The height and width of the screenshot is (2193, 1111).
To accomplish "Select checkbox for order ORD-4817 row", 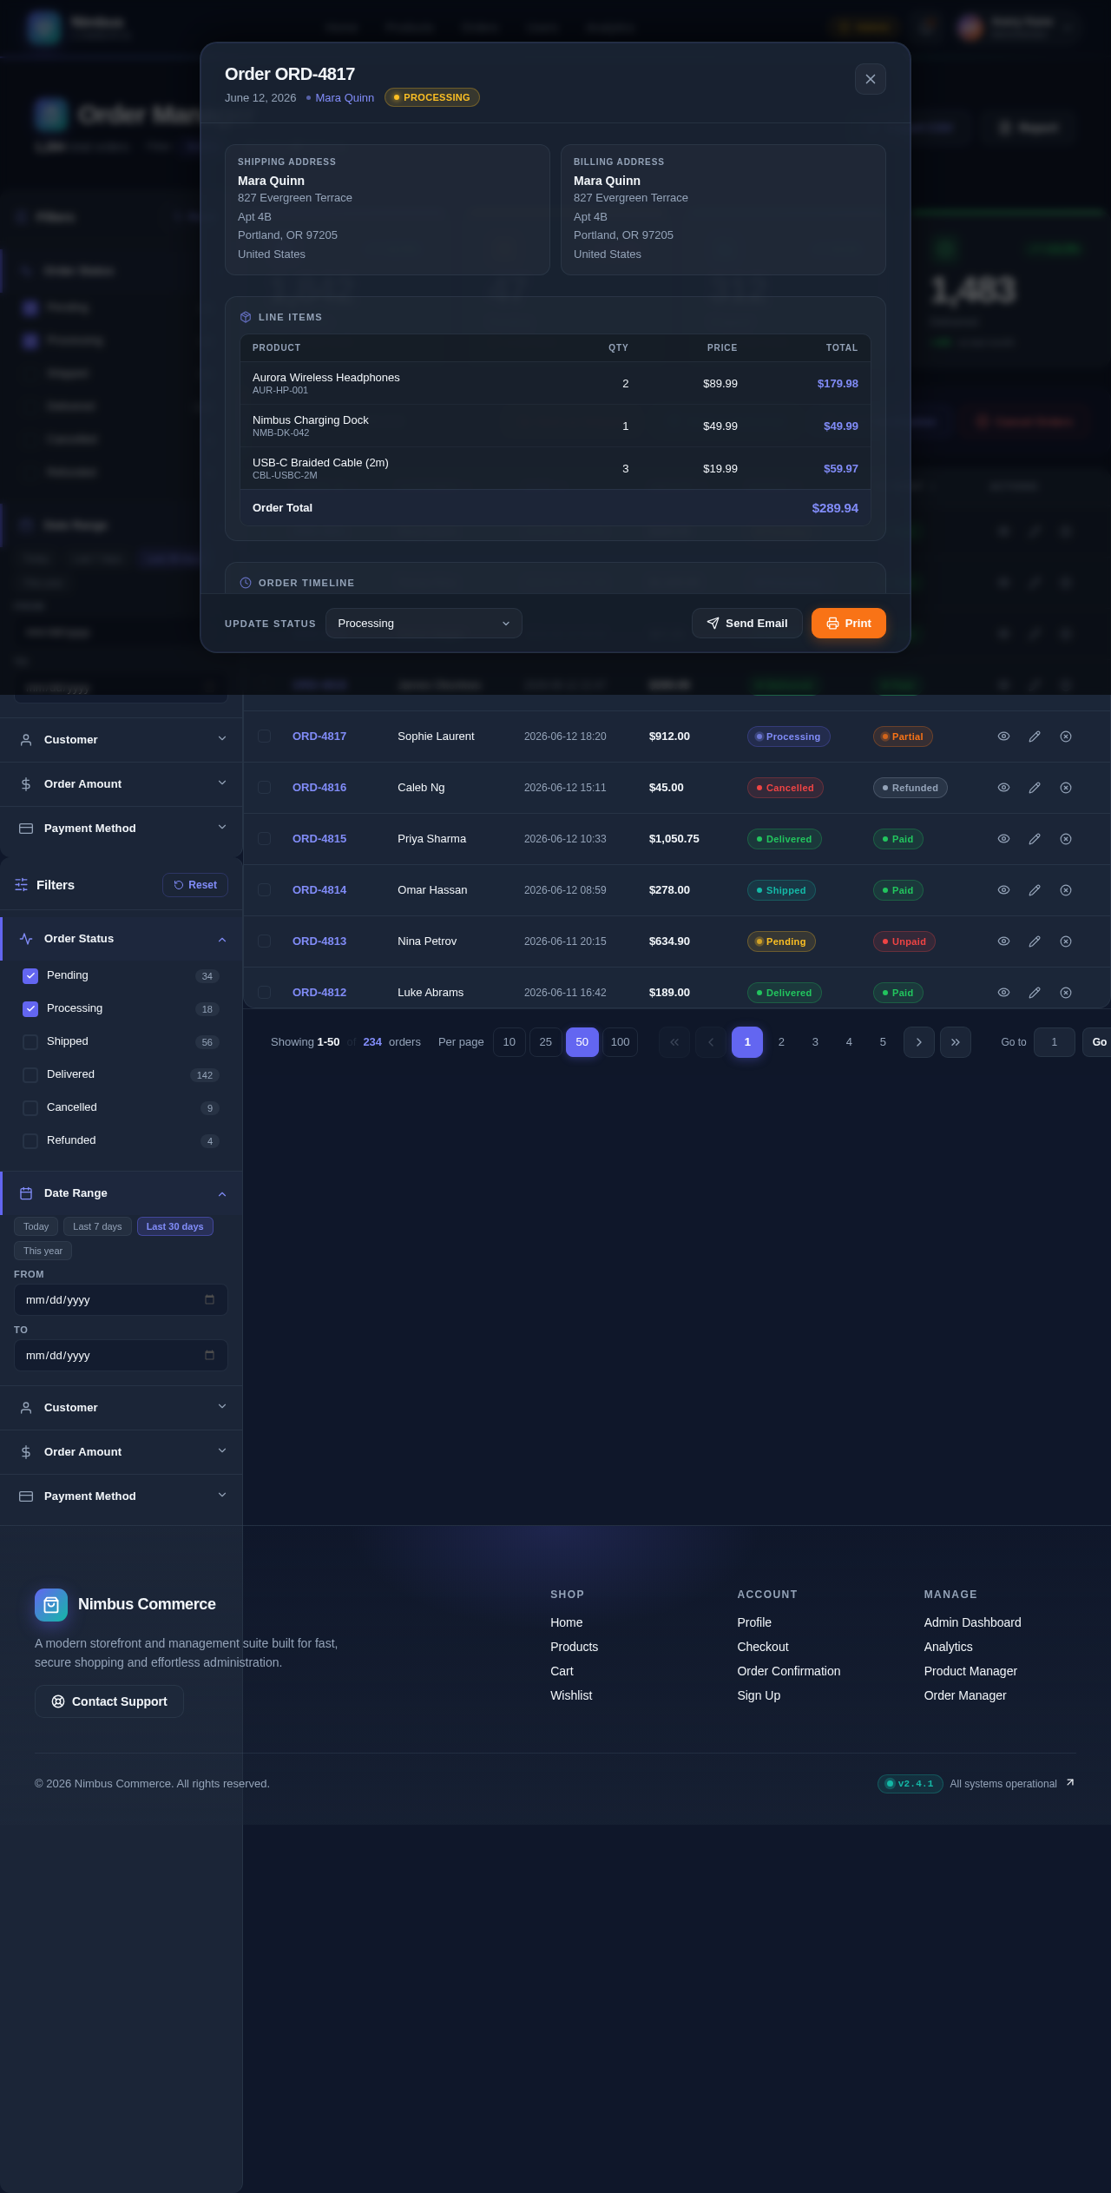I will (x=265, y=737).
